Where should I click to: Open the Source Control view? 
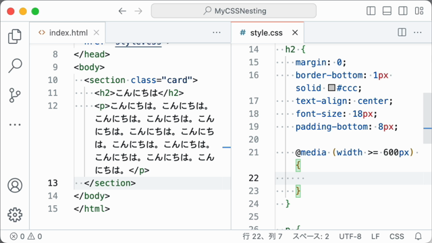pos(15,95)
